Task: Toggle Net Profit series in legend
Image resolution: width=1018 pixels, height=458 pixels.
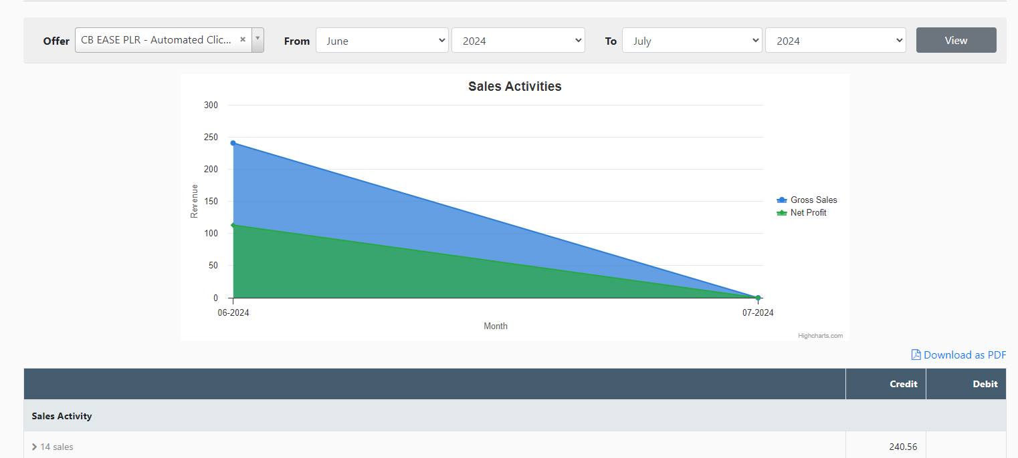Action: pos(808,212)
